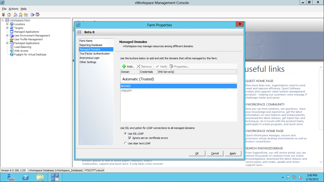The image size is (324, 182).
Task: Expand the Packaged Applications node
Action: (7, 43)
